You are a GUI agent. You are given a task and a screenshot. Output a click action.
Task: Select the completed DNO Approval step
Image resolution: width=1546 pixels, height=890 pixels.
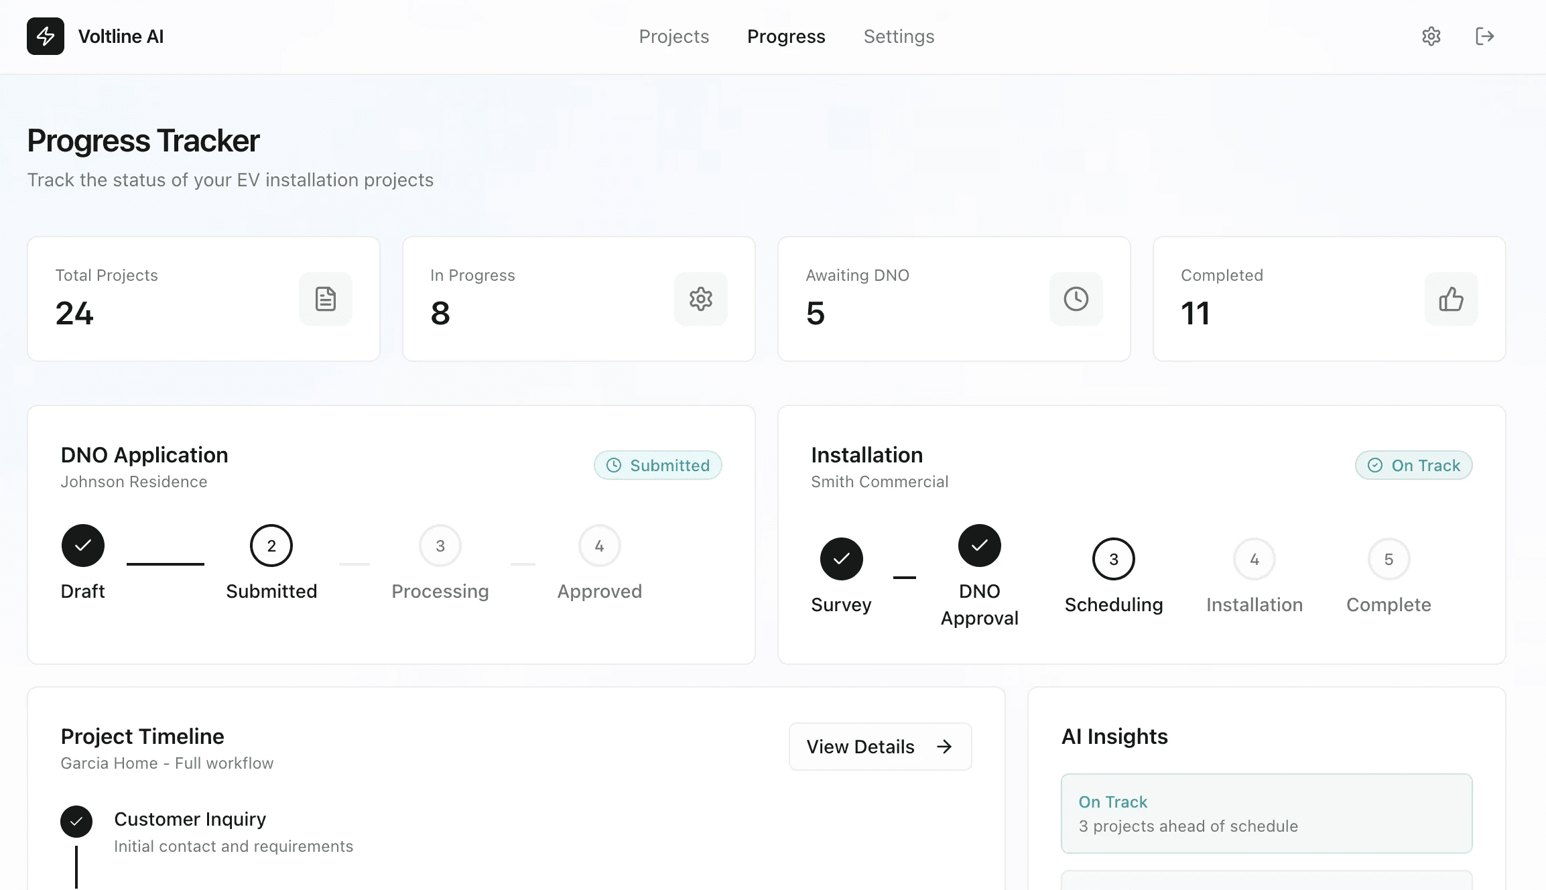point(979,546)
